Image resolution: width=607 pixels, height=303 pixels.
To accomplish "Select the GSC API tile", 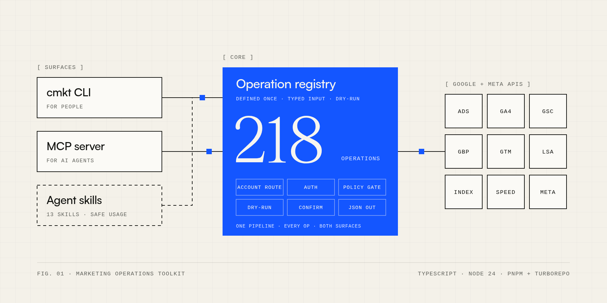I will click(x=548, y=111).
